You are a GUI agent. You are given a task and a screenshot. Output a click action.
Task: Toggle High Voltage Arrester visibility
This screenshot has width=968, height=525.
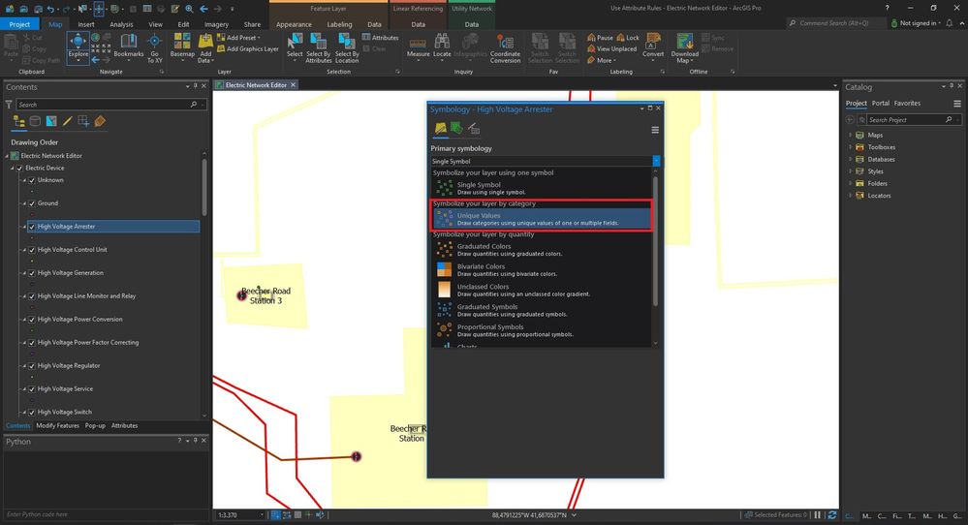(31, 227)
